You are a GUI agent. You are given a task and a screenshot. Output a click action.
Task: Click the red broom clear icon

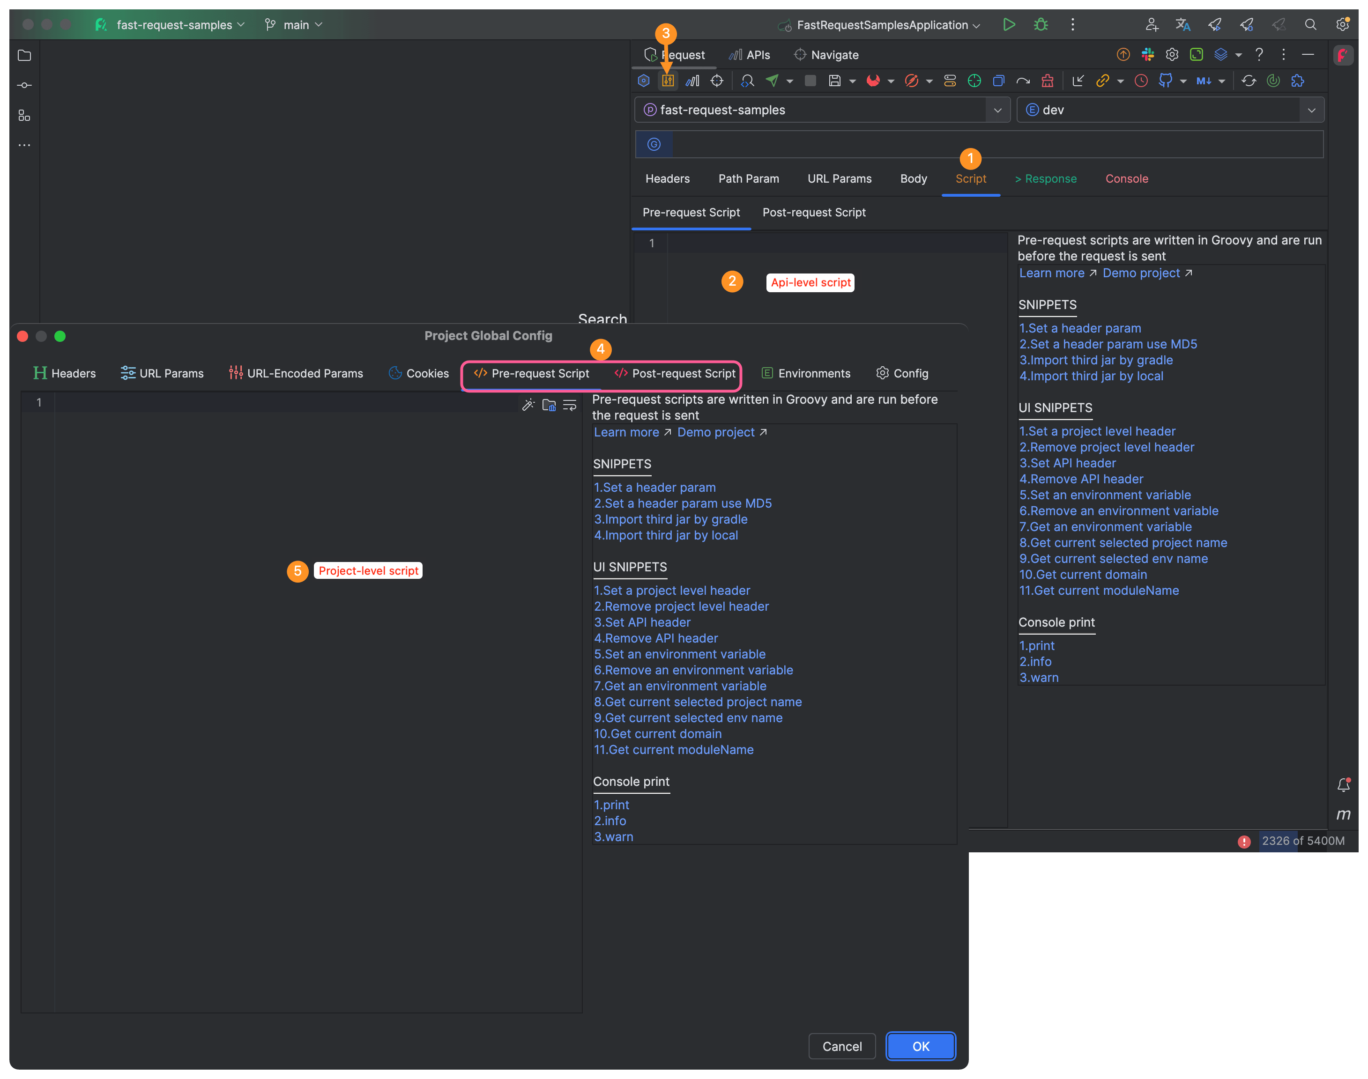(1047, 81)
